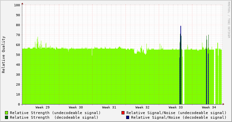The width and height of the screenshot is (232, 122).
Task: Click the dark green decodeable strength swatch
Action: [7, 117]
